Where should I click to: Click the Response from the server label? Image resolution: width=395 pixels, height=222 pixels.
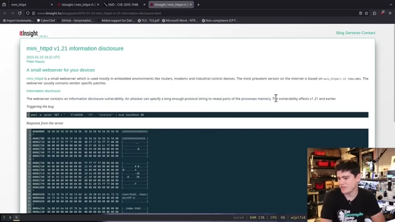click(45, 123)
